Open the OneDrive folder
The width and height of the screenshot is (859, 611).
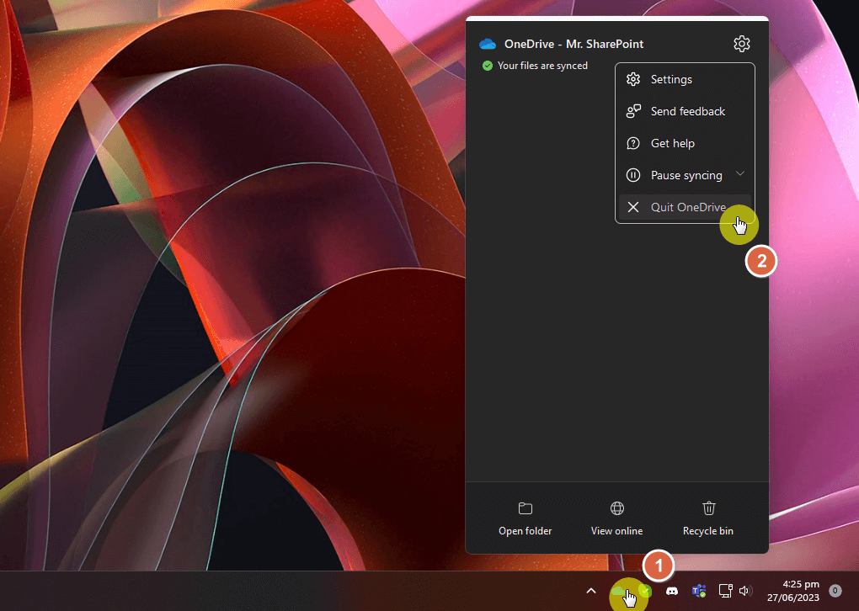tap(525, 518)
